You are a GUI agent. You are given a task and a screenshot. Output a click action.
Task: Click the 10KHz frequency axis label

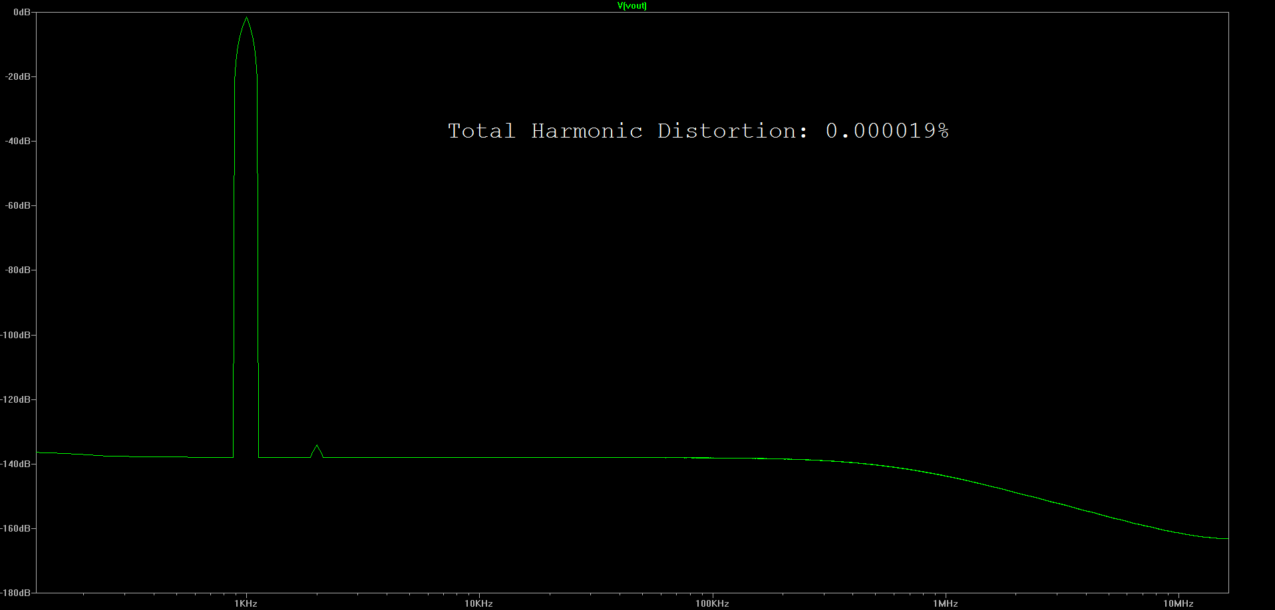pos(478,603)
